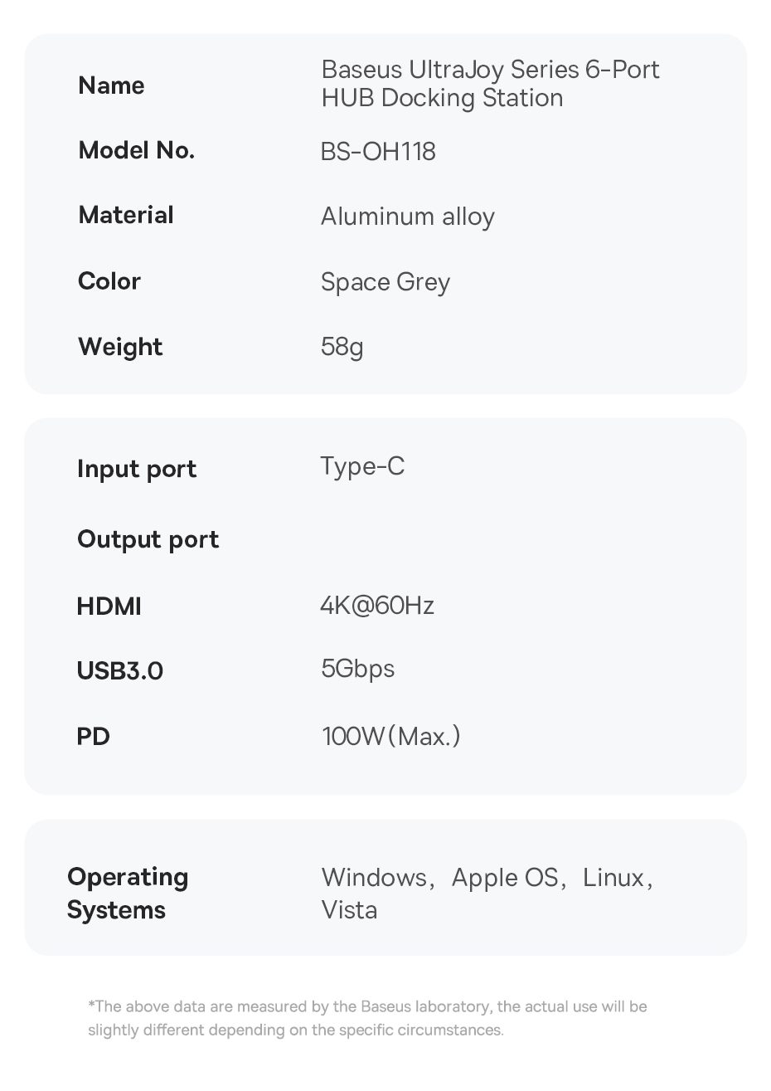Select the 'Model No.' label

click(x=136, y=150)
